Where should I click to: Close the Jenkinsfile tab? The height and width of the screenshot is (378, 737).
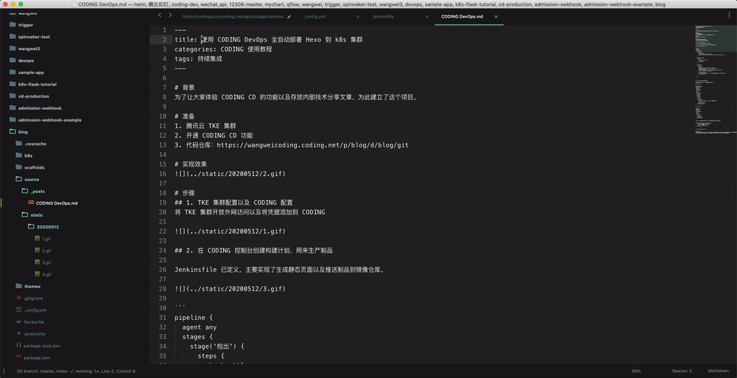coord(427,16)
